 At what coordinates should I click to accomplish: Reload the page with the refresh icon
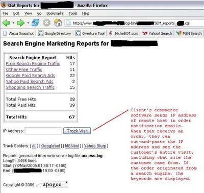tap(35, 22)
